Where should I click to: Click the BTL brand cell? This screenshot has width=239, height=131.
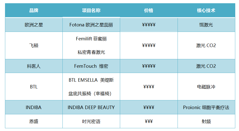click(34, 87)
